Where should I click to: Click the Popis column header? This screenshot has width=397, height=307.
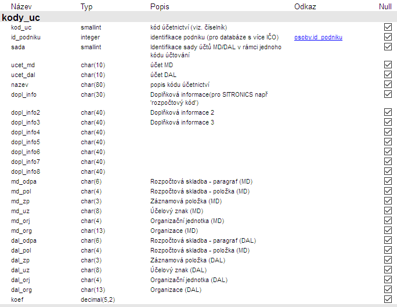(x=160, y=6)
